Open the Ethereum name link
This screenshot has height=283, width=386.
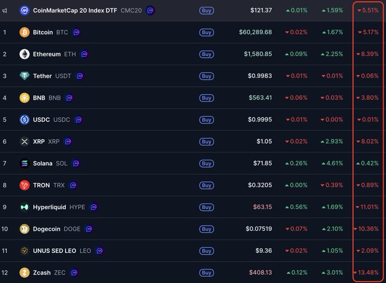click(x=47, y=54)
